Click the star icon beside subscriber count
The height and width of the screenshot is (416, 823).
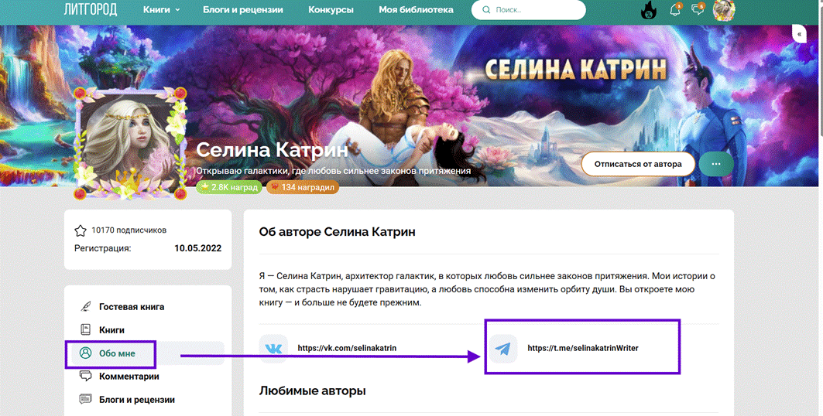click(x=81, y=230)
